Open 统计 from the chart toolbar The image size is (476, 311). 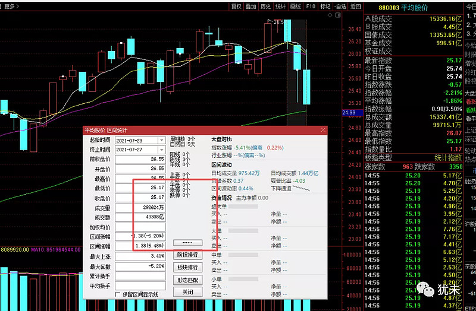[281, 7]
